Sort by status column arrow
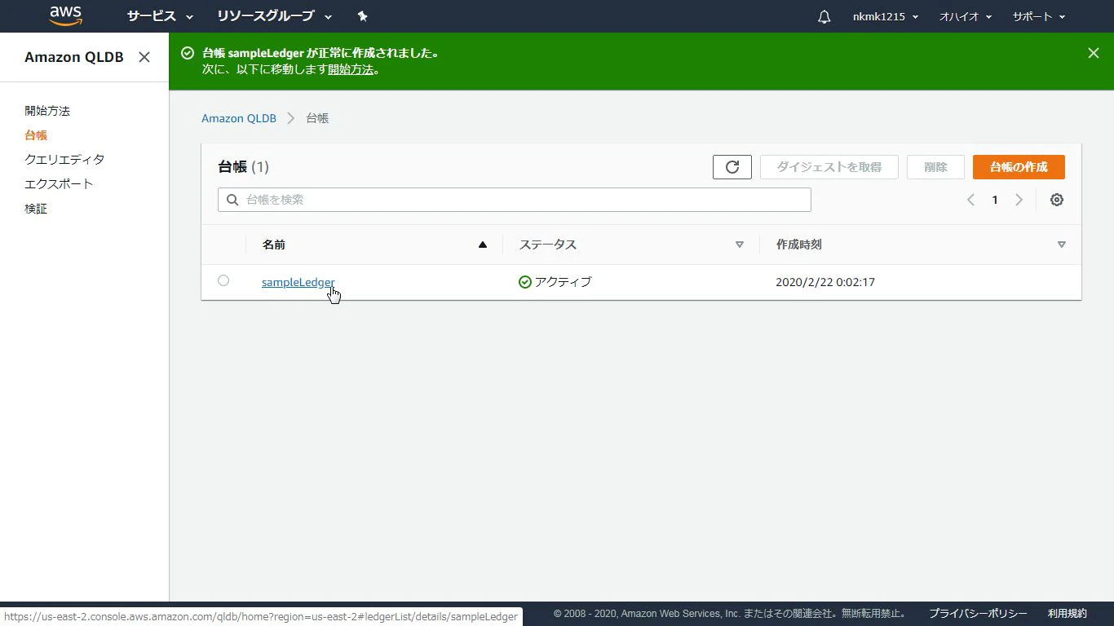The image size is (1114, 626). coord(740,245)
